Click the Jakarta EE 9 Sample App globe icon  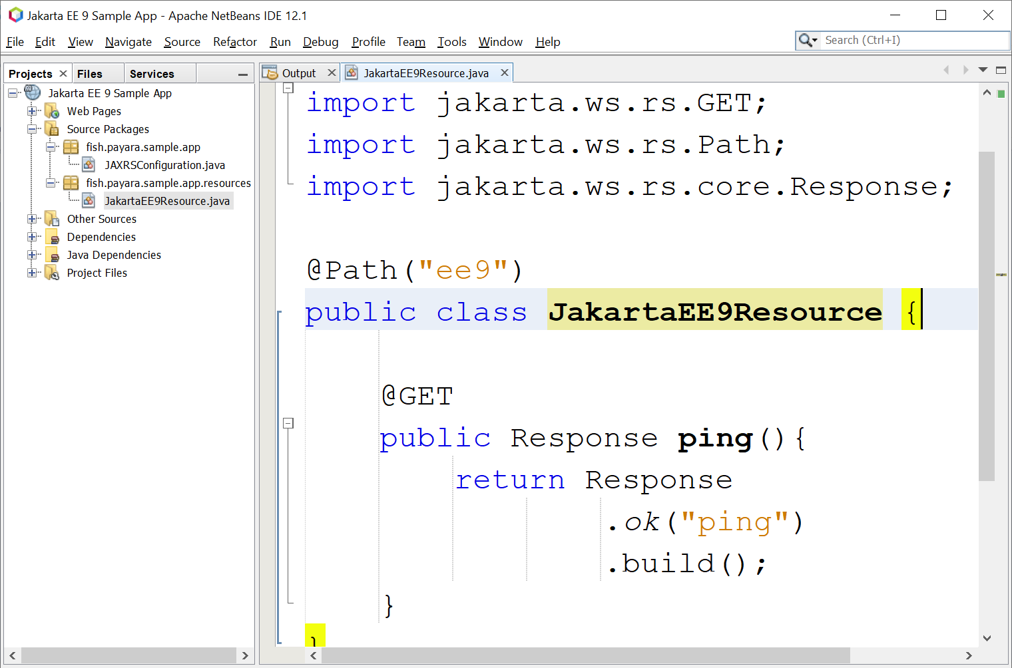click(x=33, y=92)
